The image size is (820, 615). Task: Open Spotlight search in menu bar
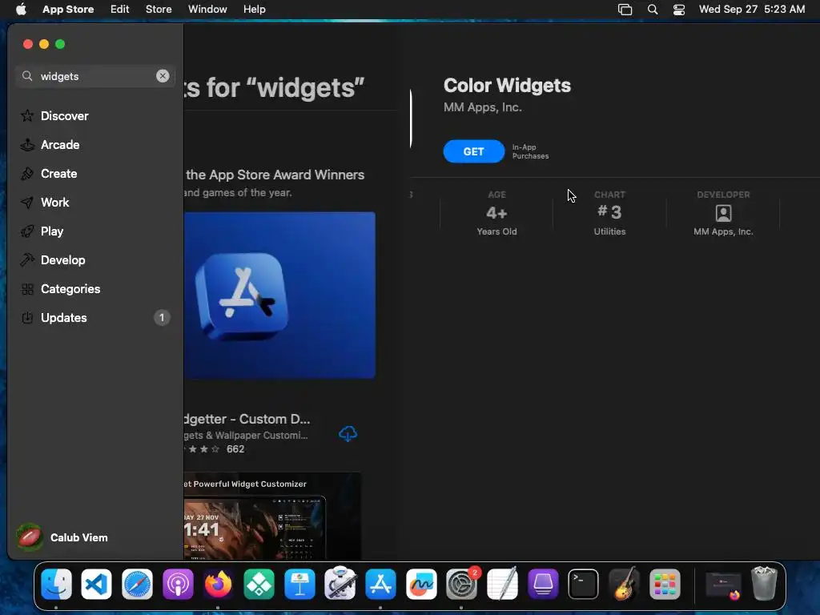652,9
